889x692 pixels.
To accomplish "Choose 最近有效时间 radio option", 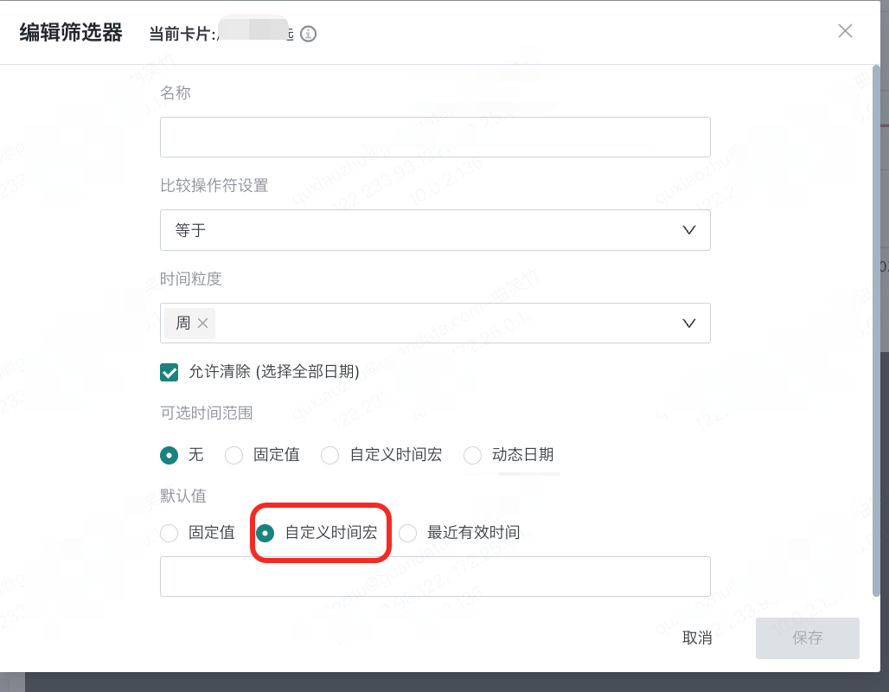I will tap(407, 533).
